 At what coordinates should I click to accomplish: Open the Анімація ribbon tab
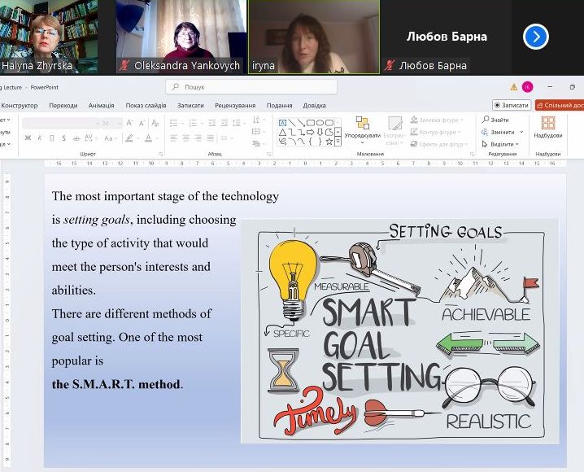(x=102, y=106)
